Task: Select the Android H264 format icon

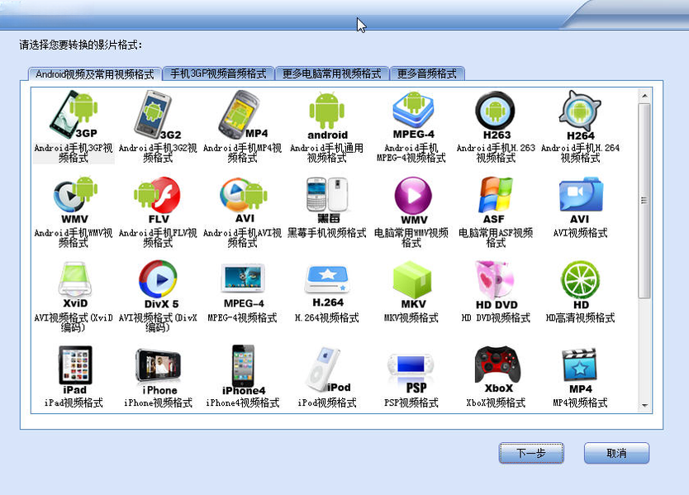Action: point(580,115)
